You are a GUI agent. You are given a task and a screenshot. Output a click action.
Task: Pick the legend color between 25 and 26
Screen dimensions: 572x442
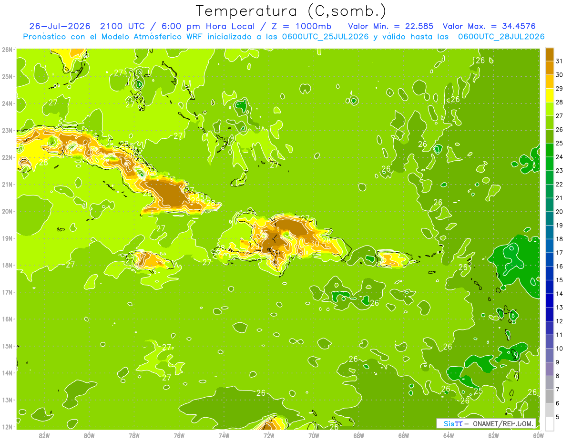[x=549, y=136]
